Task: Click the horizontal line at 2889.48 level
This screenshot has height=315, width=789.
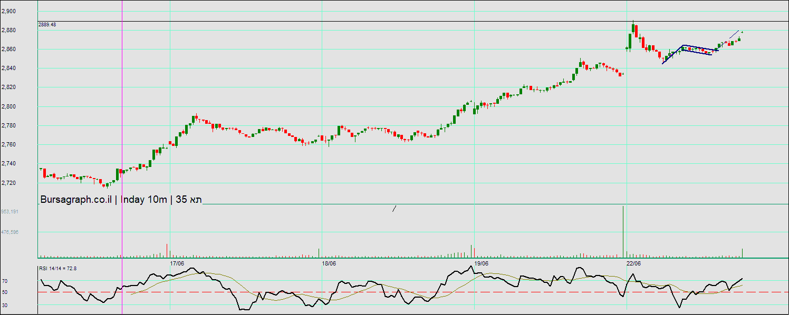Action: point(369,21)
